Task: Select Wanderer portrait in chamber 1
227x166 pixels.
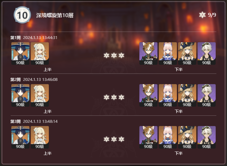Action: click(20, 54)
